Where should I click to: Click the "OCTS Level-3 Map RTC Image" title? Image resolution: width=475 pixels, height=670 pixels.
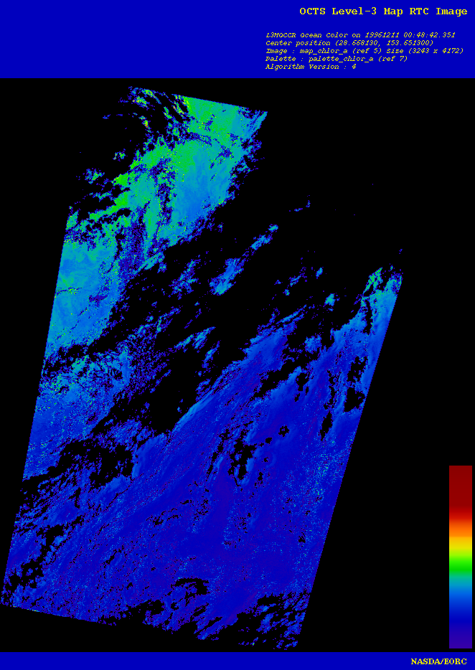[383, 11]
